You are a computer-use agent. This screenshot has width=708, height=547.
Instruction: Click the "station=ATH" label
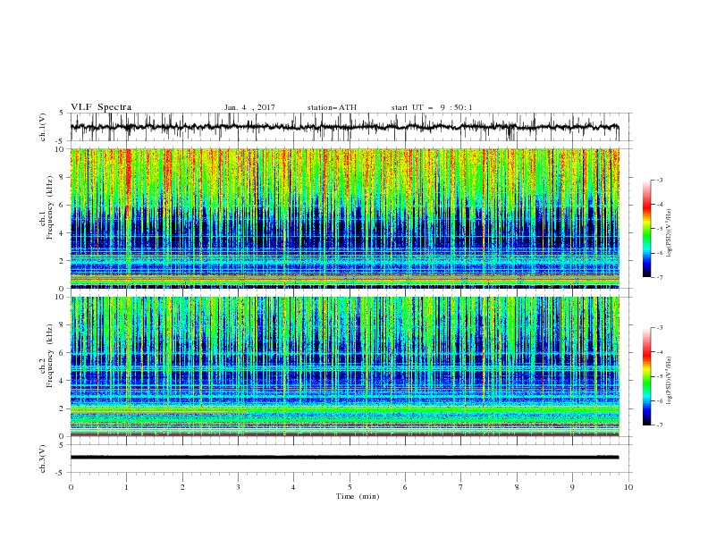click(332, 107)
